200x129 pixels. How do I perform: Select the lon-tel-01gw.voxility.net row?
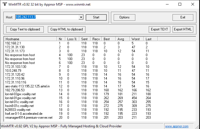[81, 98]
